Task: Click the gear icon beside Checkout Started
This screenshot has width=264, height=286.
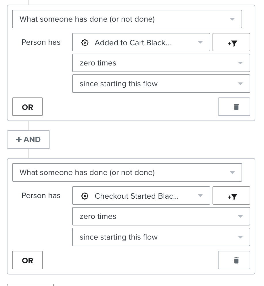Action: (85, 196)
